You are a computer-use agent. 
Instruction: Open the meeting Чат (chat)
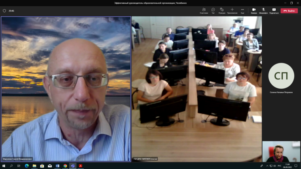pyautogui.click(x=213, y=10)
